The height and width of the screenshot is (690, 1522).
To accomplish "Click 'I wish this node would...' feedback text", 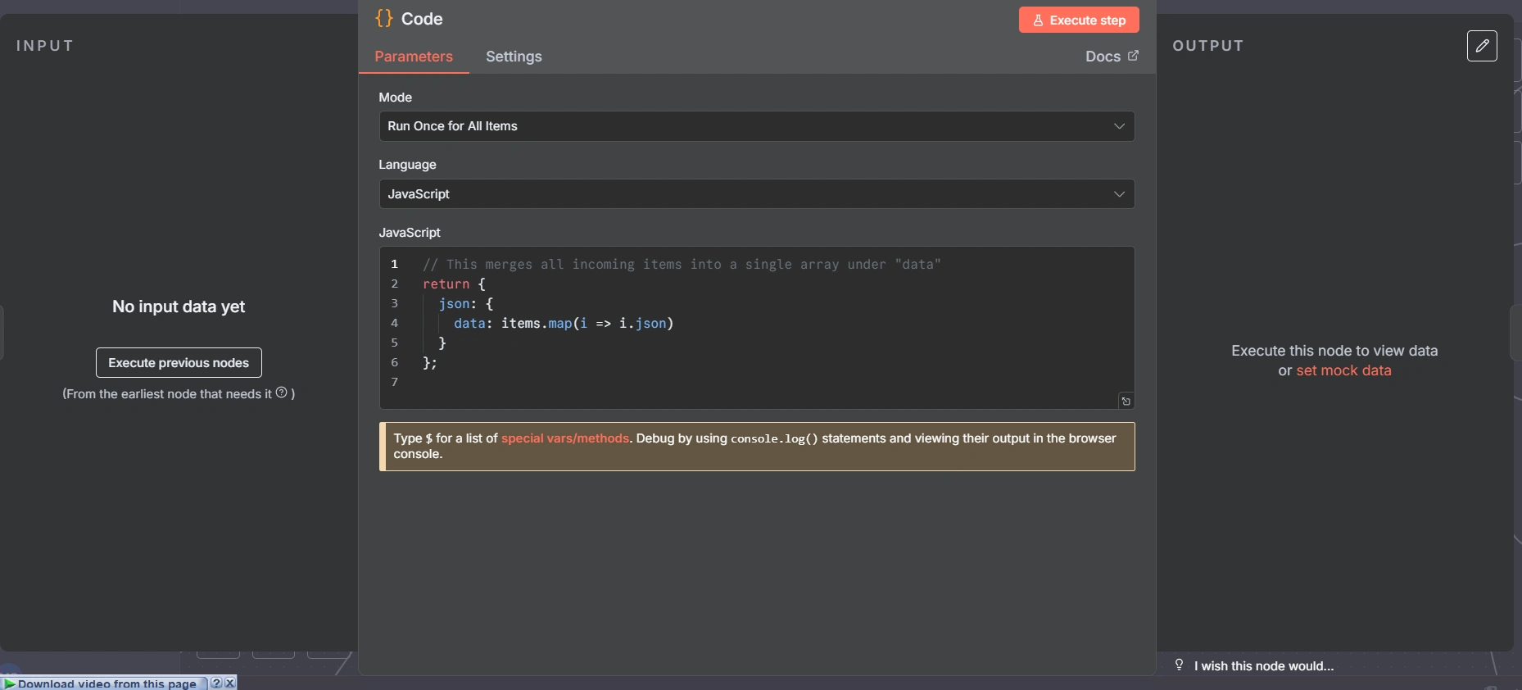I will (x=1263, y=666).
